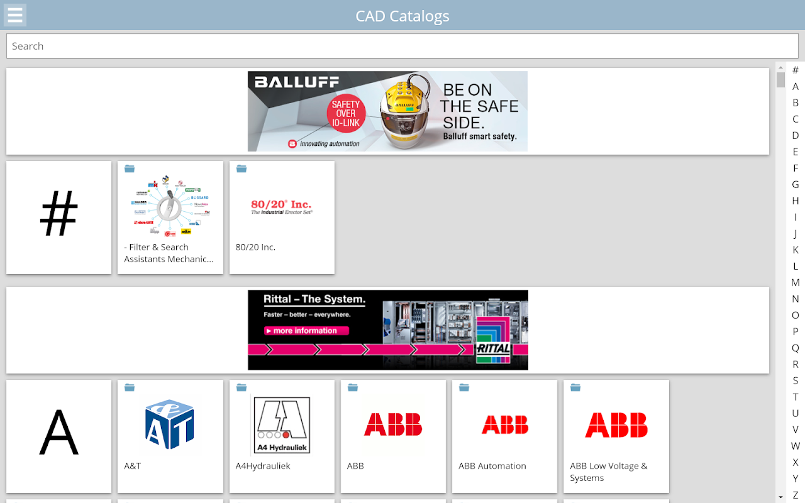
Task: Jump to letter A in index
Action: [x=796, y=86]
